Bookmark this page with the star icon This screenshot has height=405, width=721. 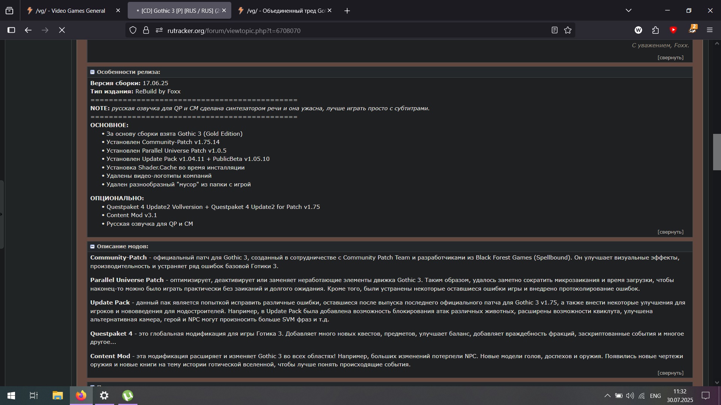pos(568,30)
